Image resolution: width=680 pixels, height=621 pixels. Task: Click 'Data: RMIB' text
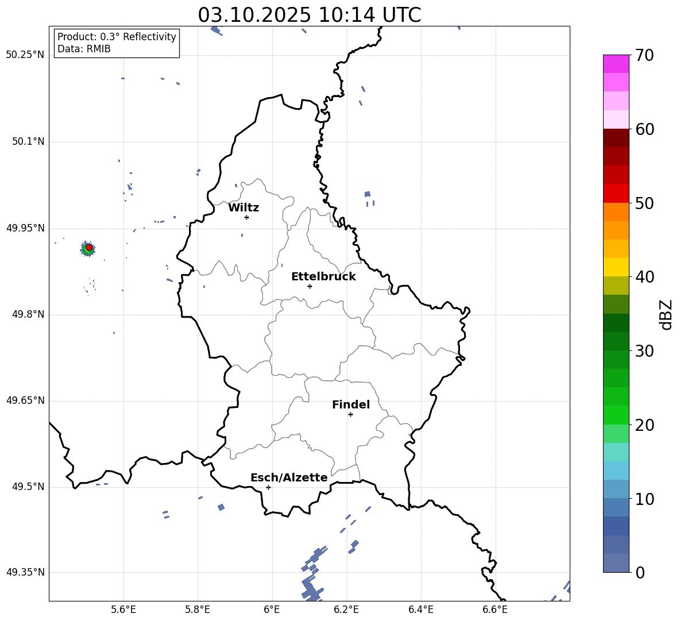[x=84, y=49]
